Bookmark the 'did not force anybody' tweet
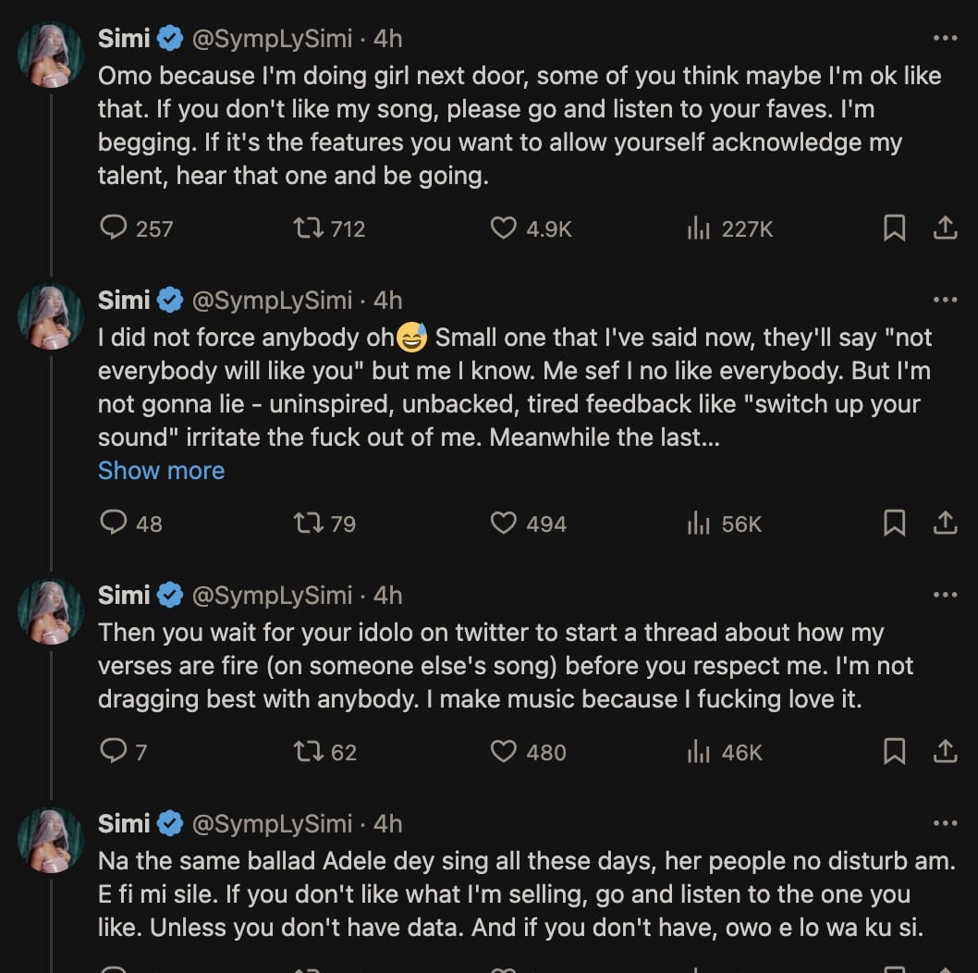The height and width of the screenshot is (973, 978). (894, 523)
